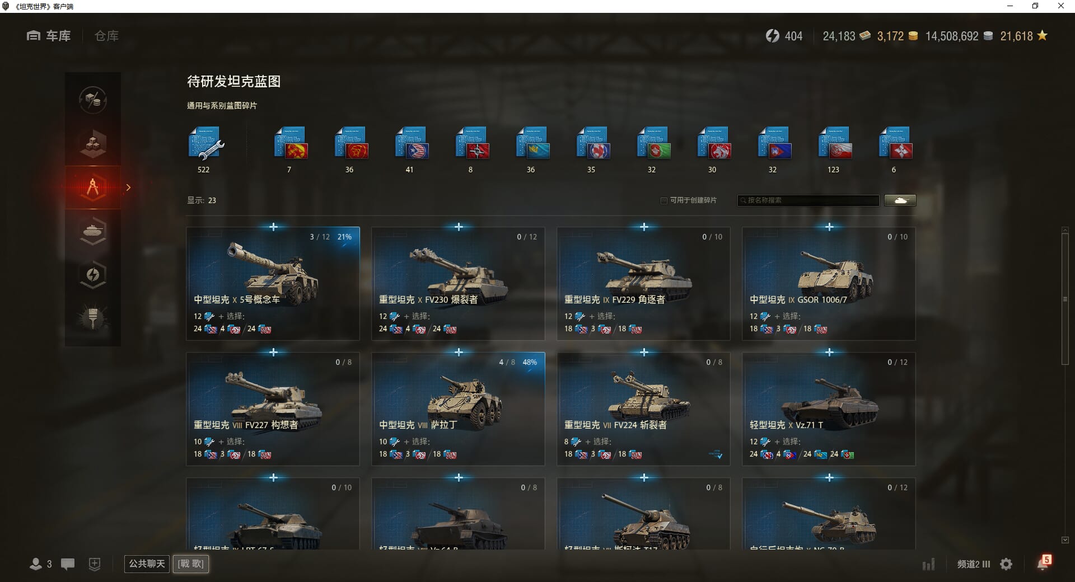Screen dimensions: 1075x582
Task: Click the scroll down arrow of list
Action: [1065, 540]
